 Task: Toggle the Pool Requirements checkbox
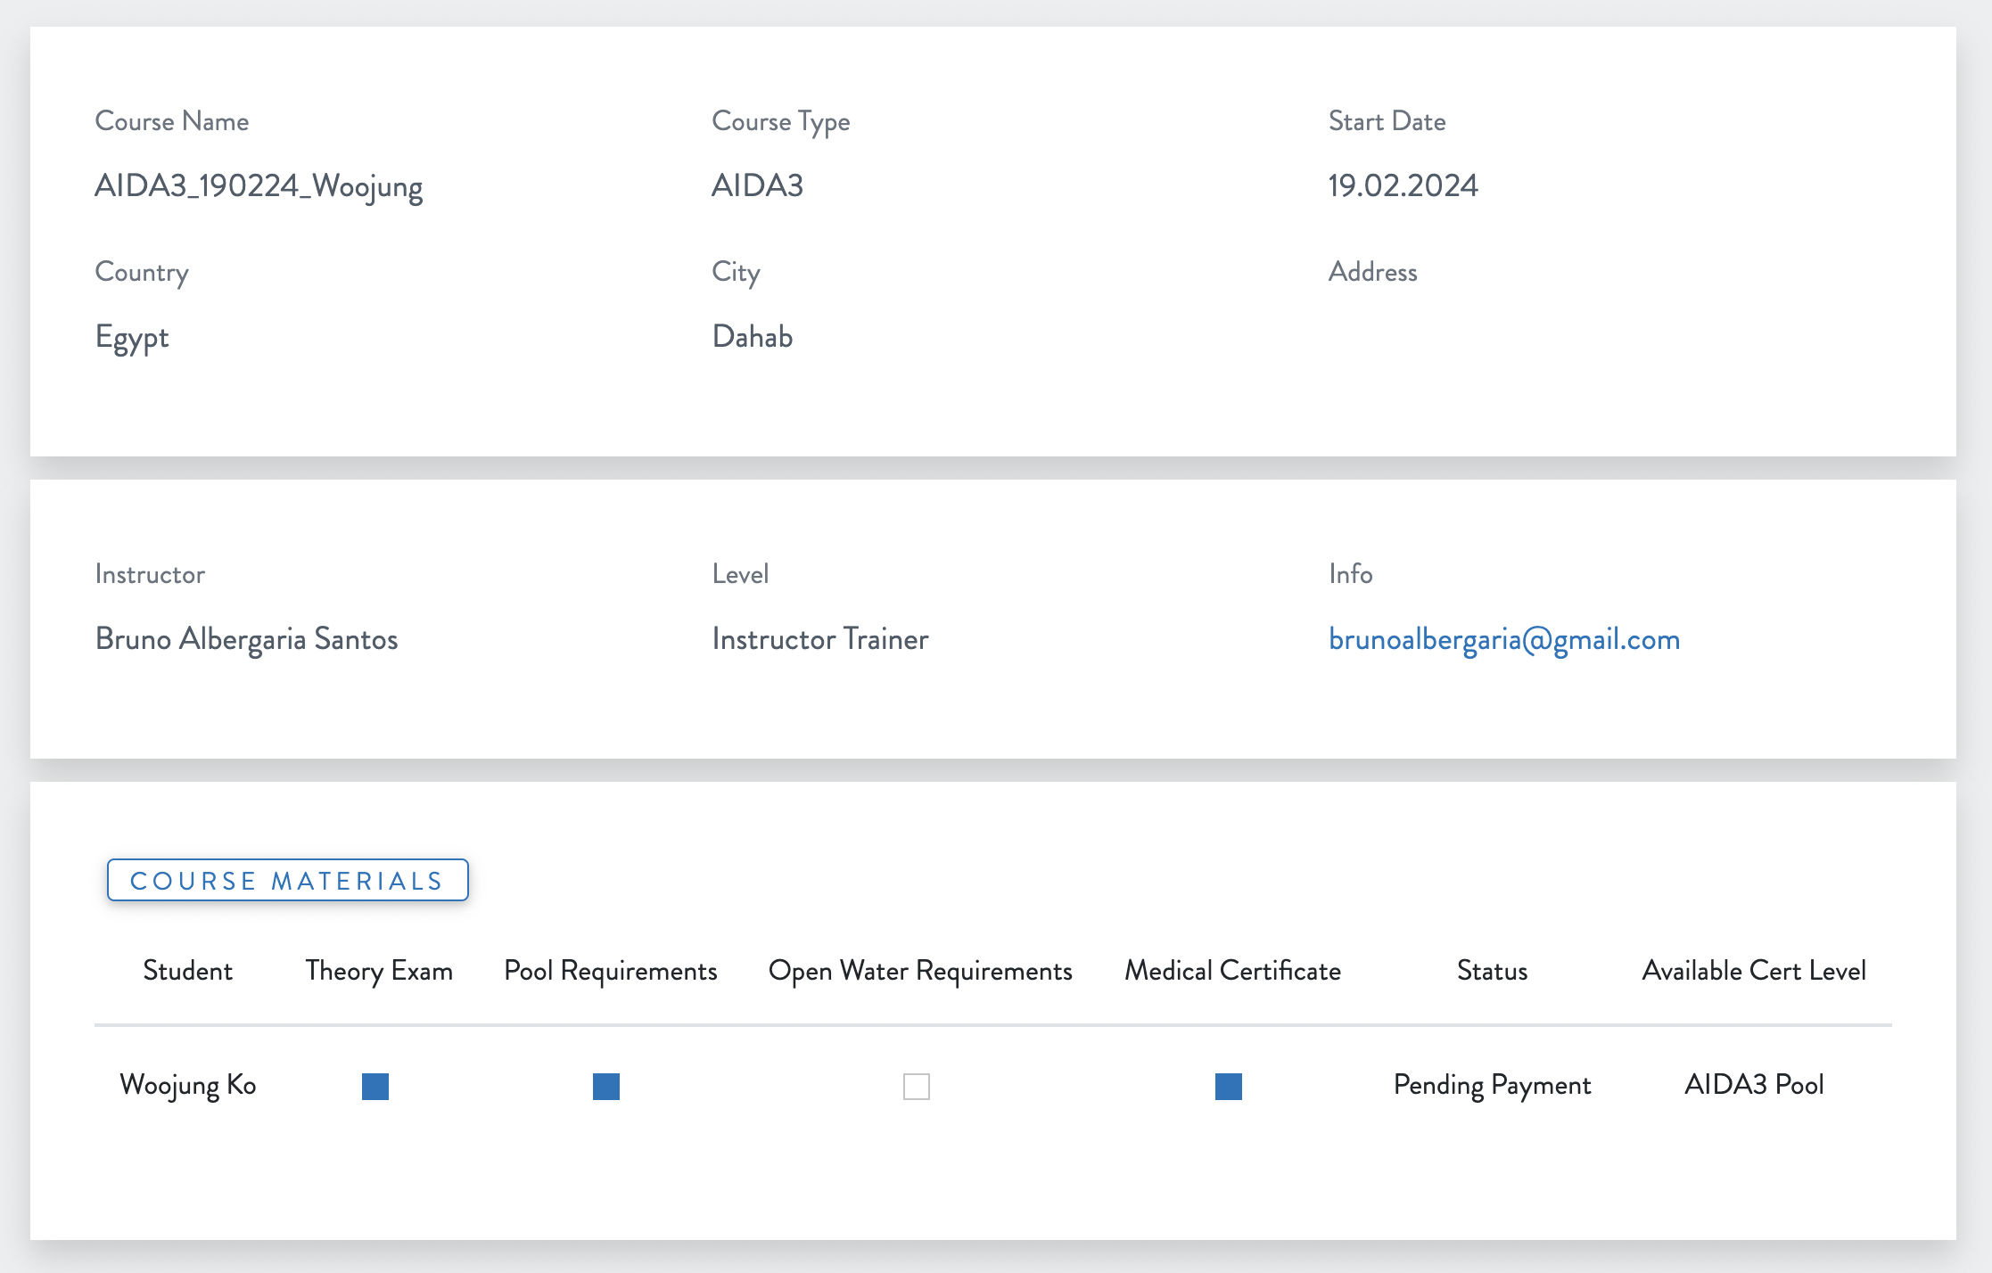[x=606, y=1086]
